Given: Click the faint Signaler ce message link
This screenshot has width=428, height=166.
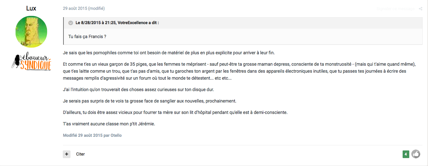Looking at the screenshot, I should pyautogui.click(x=395, y=9).
